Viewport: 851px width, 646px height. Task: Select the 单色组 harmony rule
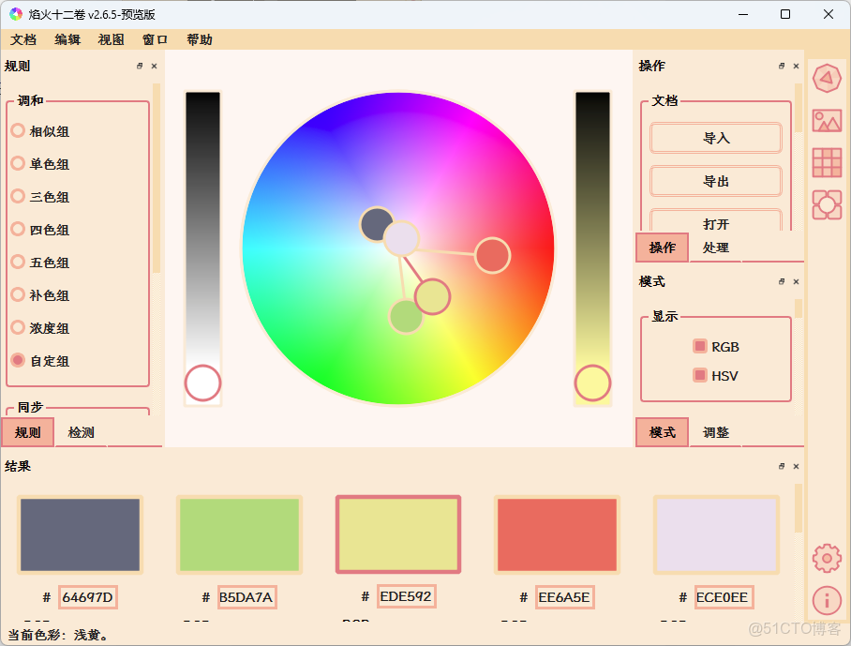coord(40,163)
